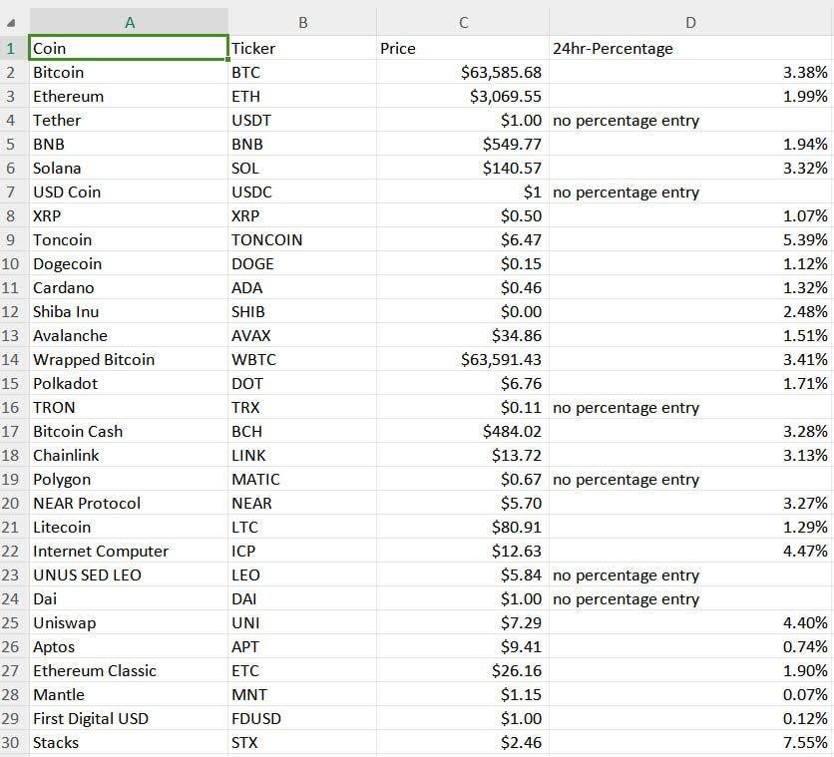The width and height of the screenshot is (834, 757).
Task: Select the '1.07%' percentage cell
Action: [690, 215]
